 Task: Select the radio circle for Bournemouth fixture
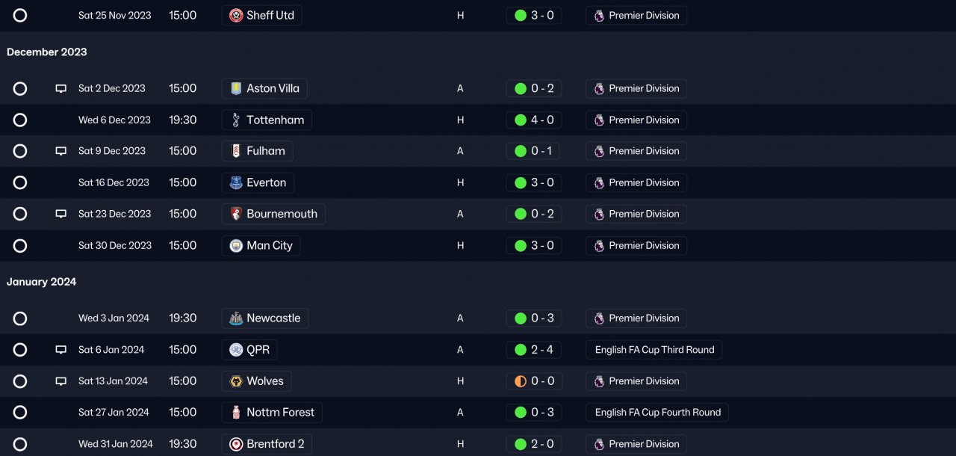coord(20,214)
